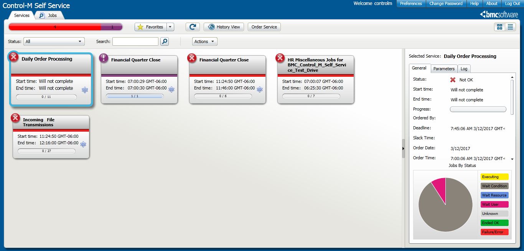Click History View clock icon button

click(224, 27)
